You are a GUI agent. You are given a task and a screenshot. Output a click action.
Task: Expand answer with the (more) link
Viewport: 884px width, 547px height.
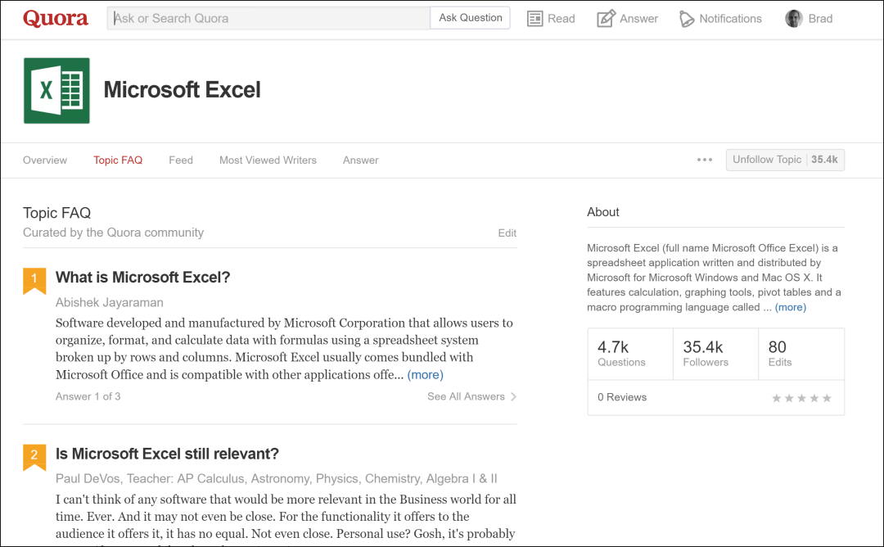click(425, 375)
